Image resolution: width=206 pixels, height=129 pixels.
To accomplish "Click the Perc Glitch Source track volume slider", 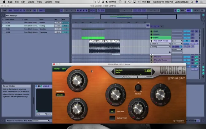I will click(x=187, y=44).
